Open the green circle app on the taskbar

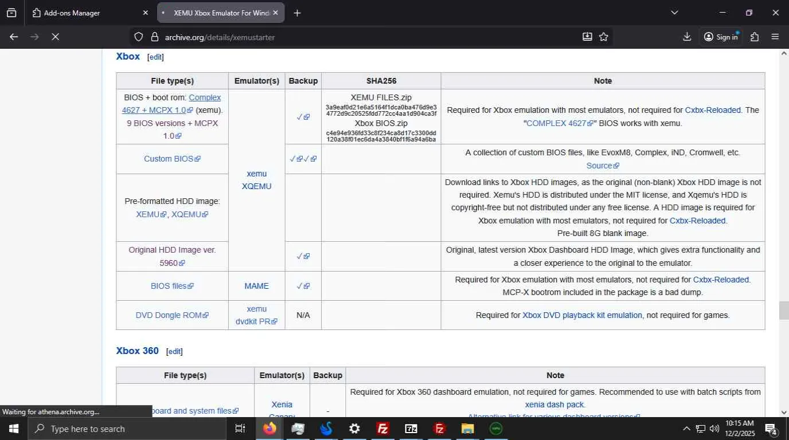pyautogui.click(x=496, y=429)
